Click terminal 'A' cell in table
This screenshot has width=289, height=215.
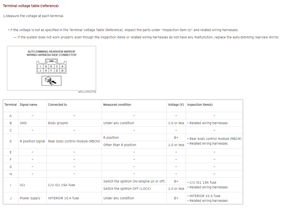pyautogui.click(x=11, y=116)
